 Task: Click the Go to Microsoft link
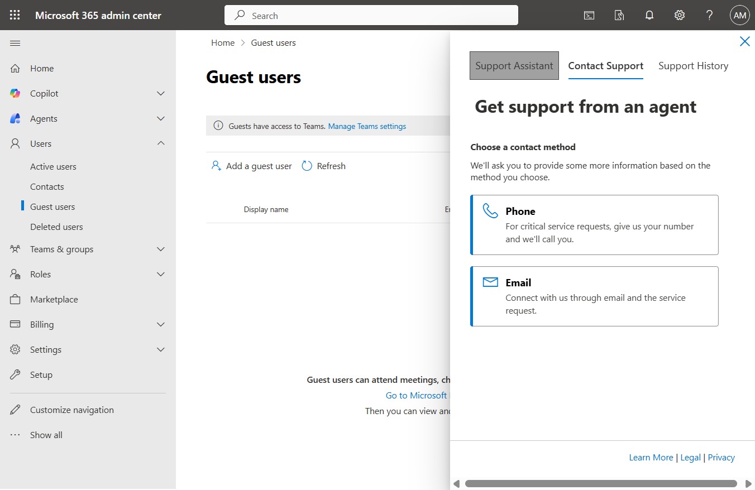[x=417, y=395]
